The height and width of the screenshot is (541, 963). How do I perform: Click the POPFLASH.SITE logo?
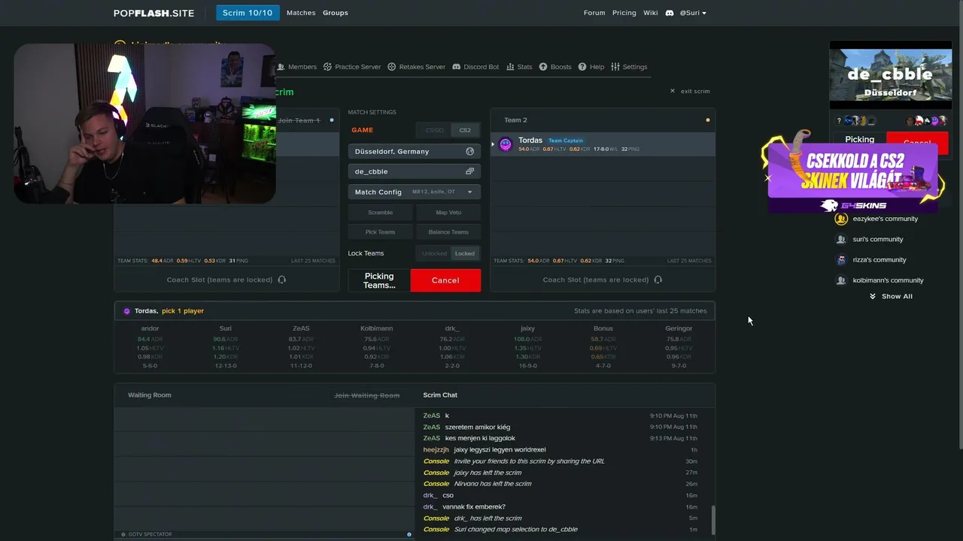pos(154,13)
